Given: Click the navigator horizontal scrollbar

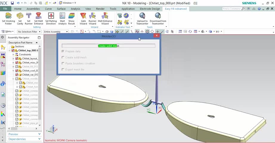Looking at the screenshot, I should [14, 128].
